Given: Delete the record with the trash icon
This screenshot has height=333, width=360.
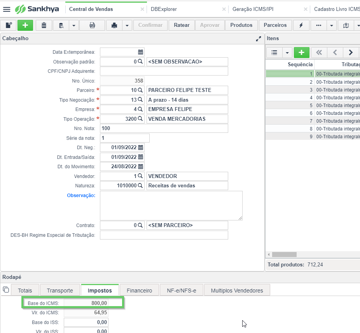Looking at the screenshot, I should pyautogui.click(x=44, y=25).
